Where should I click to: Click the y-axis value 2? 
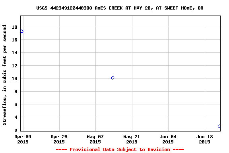click(16, 130)
